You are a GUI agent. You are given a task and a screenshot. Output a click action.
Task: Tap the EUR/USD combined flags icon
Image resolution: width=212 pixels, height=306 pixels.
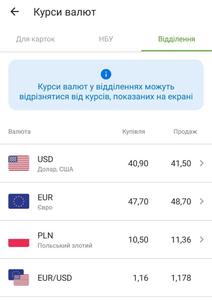[x=19, y=278]
